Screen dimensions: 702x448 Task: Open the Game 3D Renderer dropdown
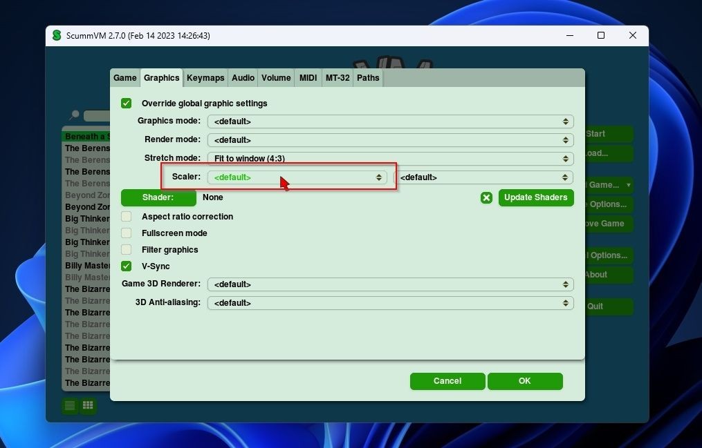pyautogui.click(x=390, y=284)
